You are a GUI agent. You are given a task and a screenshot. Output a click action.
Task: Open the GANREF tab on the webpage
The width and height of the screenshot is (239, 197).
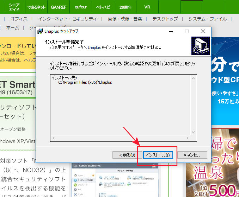click(x=59, y=7)
